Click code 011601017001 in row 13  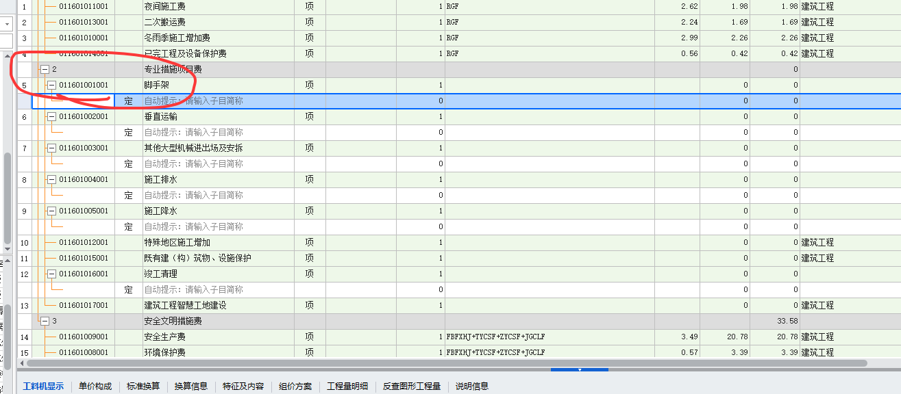point(84,305)
